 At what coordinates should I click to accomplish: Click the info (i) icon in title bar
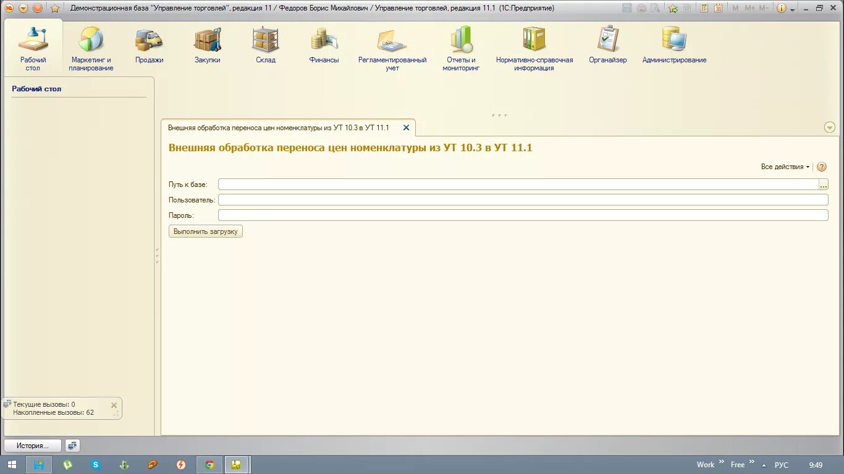click(782, 8)
